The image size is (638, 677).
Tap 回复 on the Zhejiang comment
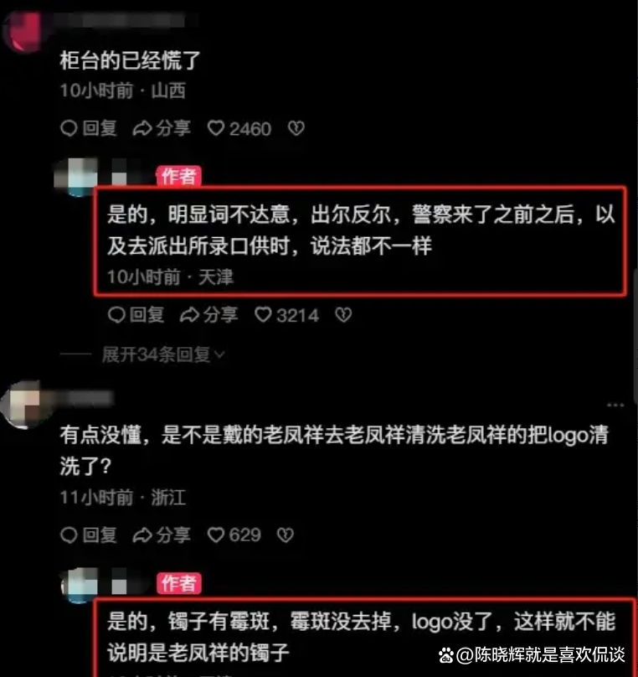click(89, 535)
